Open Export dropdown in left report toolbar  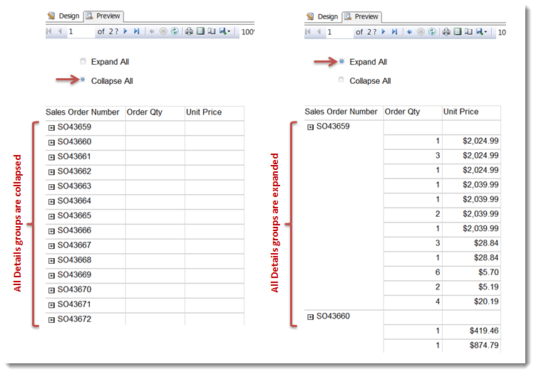pyautogui.click(x=225, y=32)
